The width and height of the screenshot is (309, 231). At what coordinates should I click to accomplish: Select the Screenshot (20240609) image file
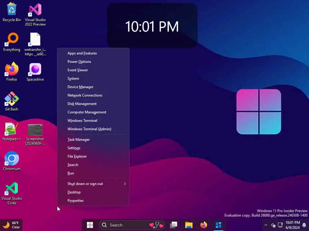point(35,134)
